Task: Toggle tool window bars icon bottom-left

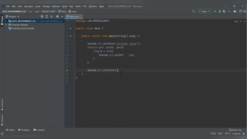Action: 2,134
